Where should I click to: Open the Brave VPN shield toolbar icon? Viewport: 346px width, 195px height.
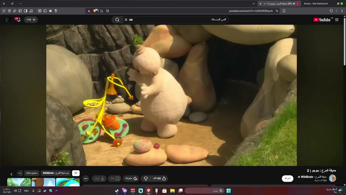click(9, 11)
